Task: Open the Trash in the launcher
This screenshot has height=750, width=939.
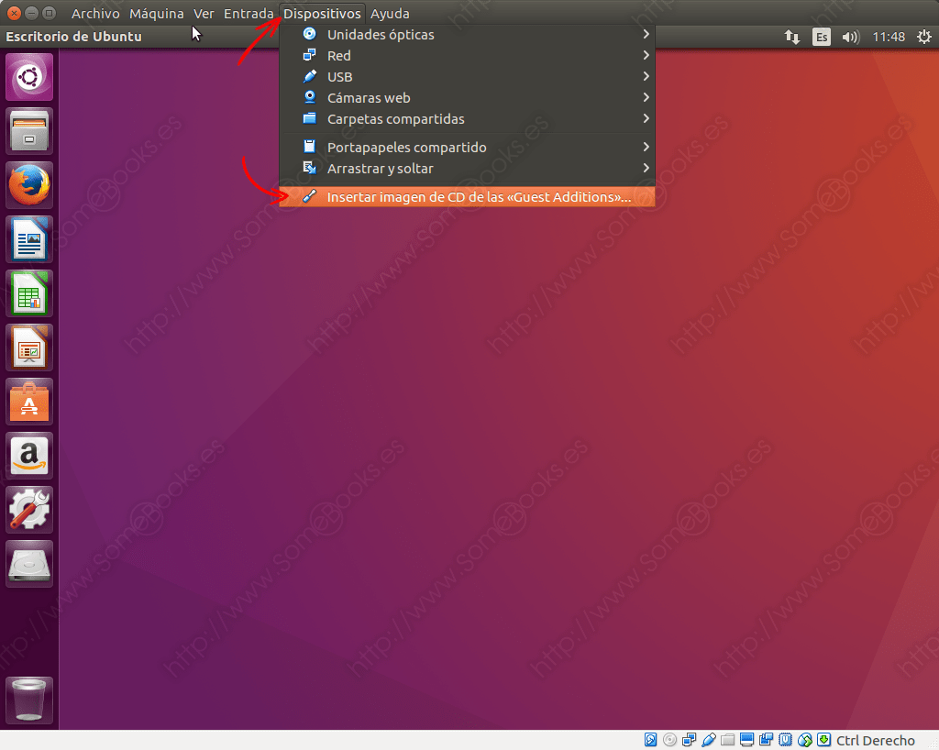Action: tap(30, 701)
